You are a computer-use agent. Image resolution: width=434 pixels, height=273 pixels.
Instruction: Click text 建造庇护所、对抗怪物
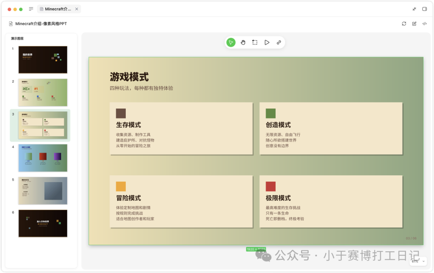click(135, 140)
